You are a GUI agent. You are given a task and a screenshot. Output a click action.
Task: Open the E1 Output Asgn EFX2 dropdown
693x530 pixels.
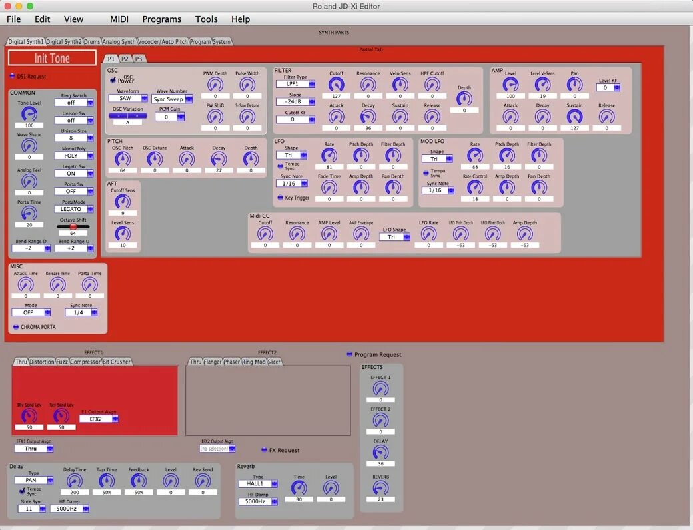[99, 419]
